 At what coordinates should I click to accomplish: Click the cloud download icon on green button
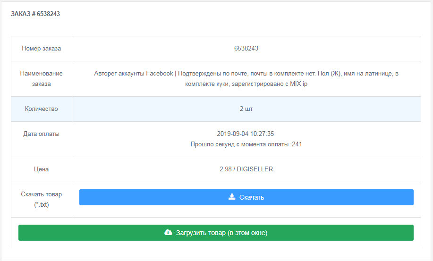coord(168,232)
